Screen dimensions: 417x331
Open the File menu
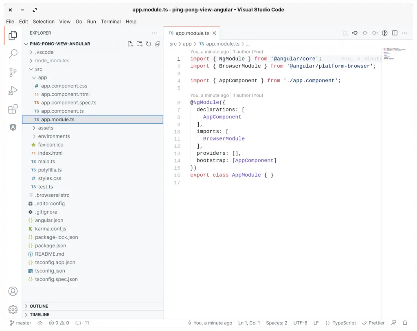(10, 22)
